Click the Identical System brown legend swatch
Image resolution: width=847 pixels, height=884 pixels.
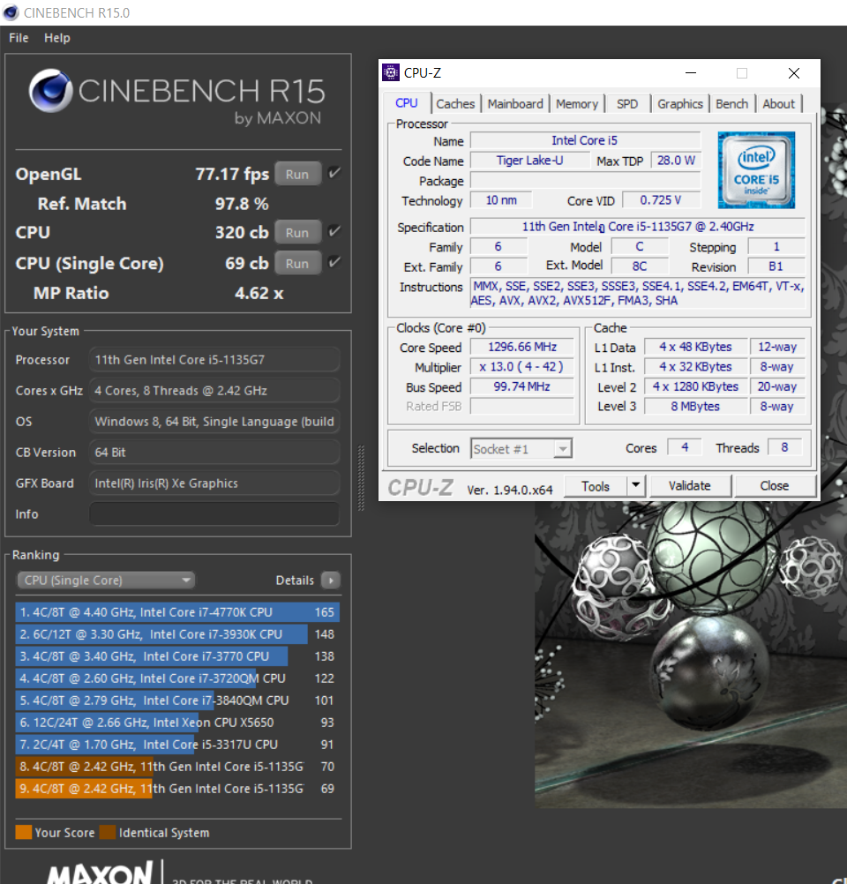pyautogui.click(x=107, y=832)
